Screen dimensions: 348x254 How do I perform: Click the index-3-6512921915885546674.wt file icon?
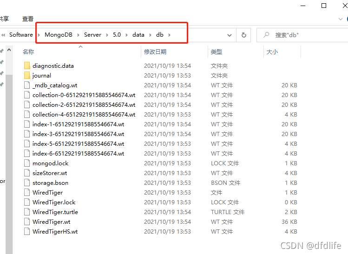click(27, 134)
